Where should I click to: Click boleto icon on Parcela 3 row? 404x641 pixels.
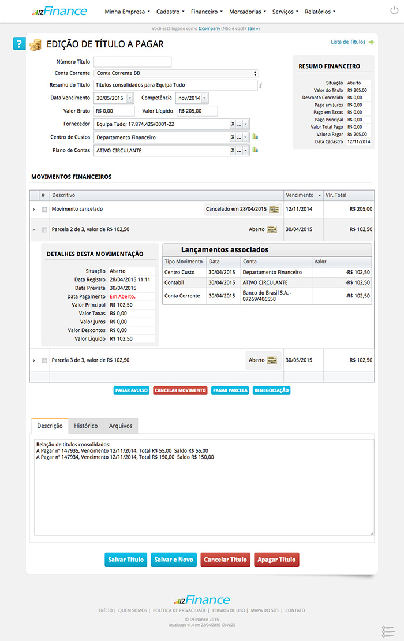point(272,360)
